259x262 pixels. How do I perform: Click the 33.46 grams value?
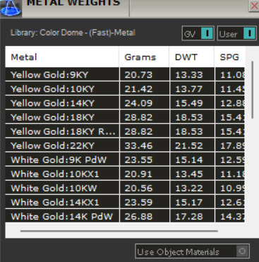pyautogui.click(x=138, y=146)
